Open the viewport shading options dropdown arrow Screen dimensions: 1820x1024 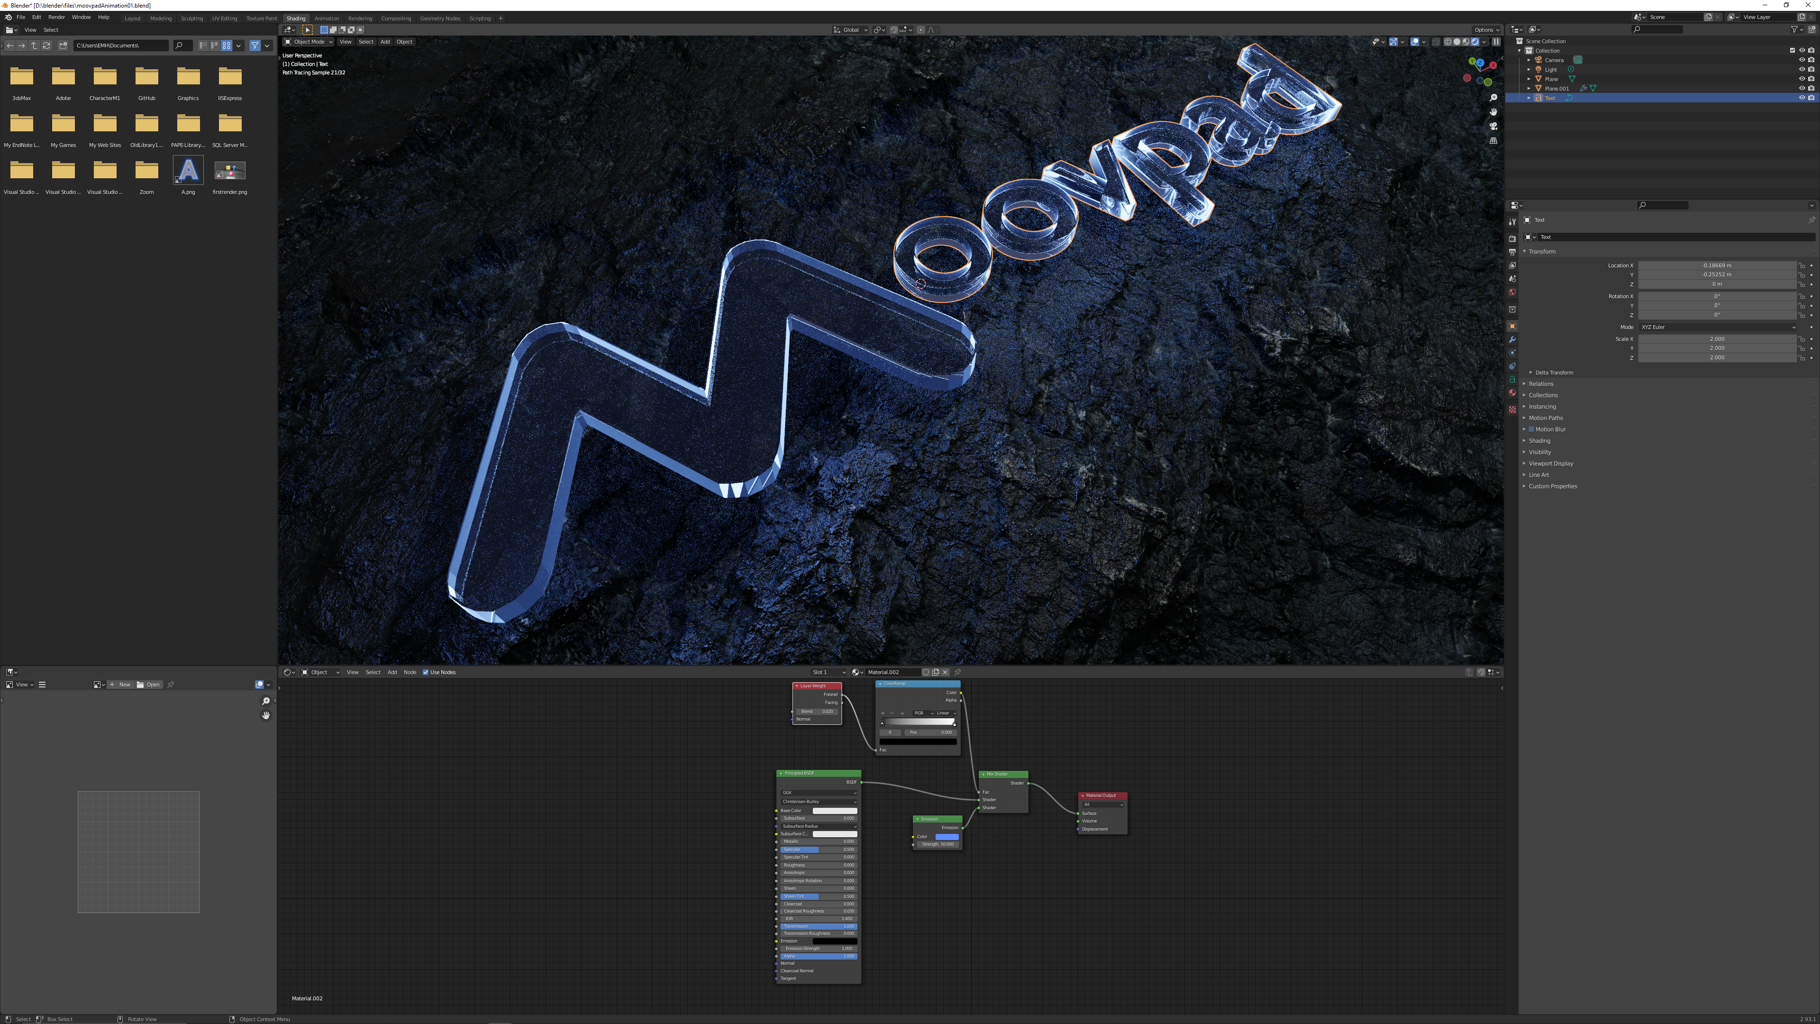pyautogui.click(x=1484, y=42)
